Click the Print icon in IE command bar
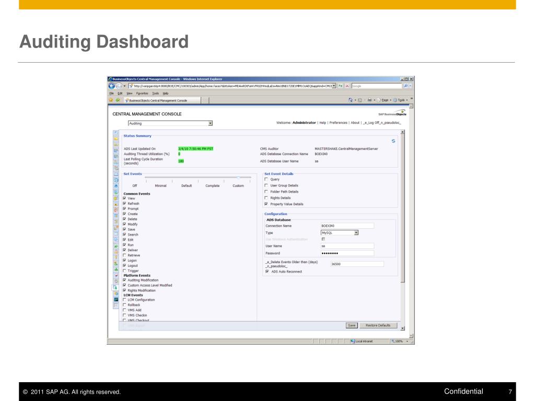535x401 pixels. click(369, 100)
